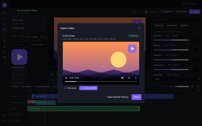Expand all settings groups
Image resolution: width=202 pixels, height=126 pixels.
(159, 25)
